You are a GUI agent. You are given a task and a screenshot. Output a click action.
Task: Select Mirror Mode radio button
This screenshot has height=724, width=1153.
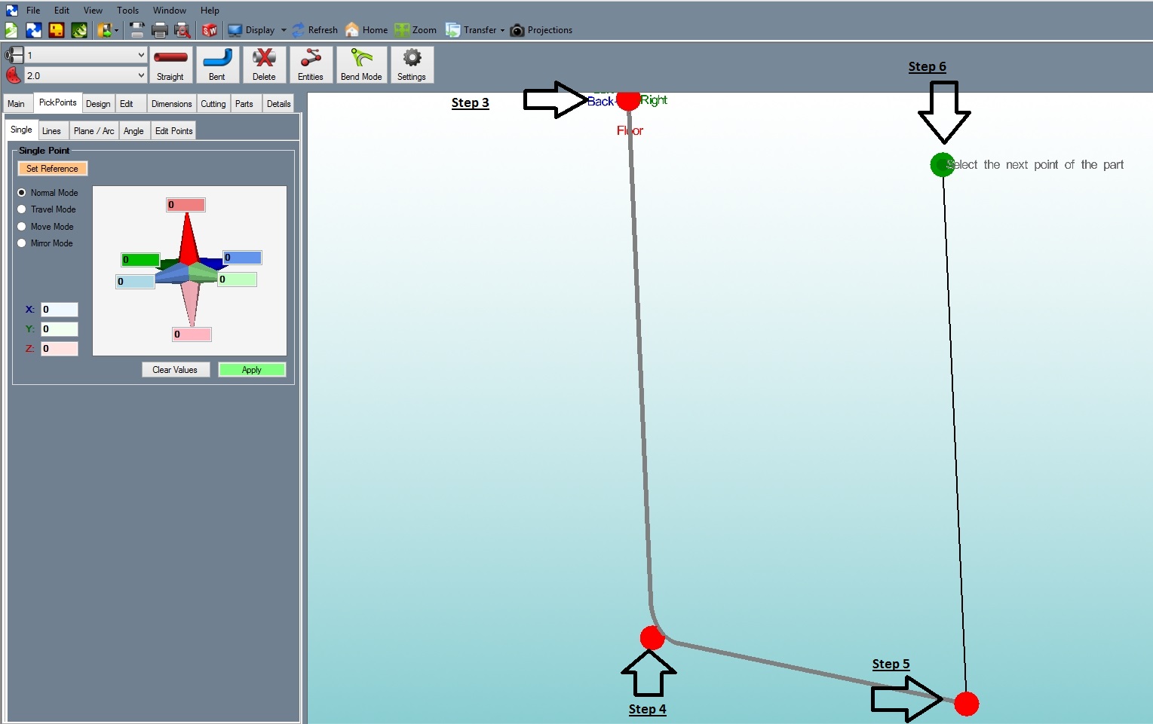click(x=22, y=243)
